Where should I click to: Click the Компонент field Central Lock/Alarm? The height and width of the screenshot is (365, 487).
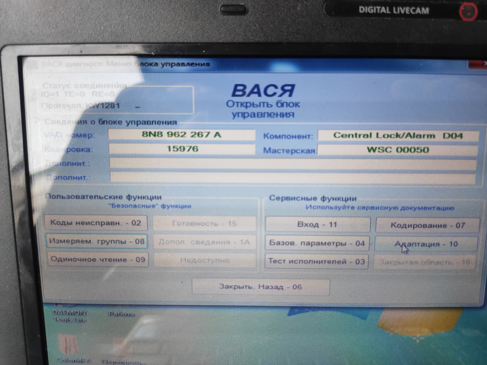[x=398, y=136]
